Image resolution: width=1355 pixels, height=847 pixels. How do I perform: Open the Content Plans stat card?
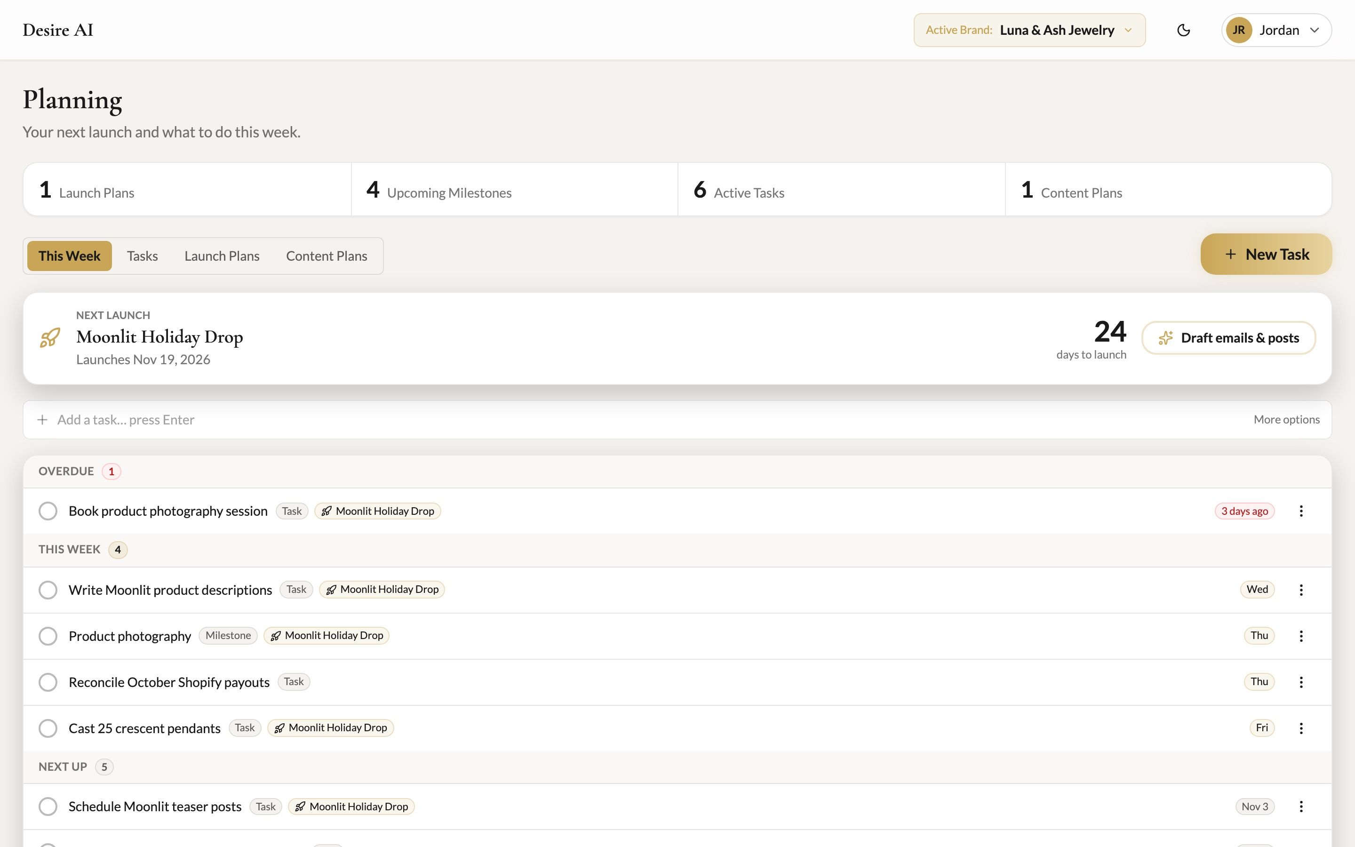coord(1169,189)
